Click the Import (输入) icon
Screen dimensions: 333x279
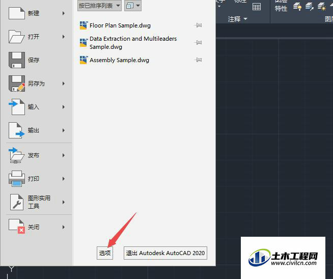(17, 107)
